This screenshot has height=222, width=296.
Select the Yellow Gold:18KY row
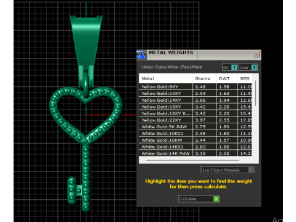coord(195,107)
